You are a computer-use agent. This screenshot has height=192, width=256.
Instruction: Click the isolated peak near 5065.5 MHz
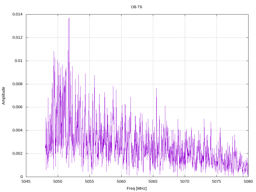click(156, 89)
